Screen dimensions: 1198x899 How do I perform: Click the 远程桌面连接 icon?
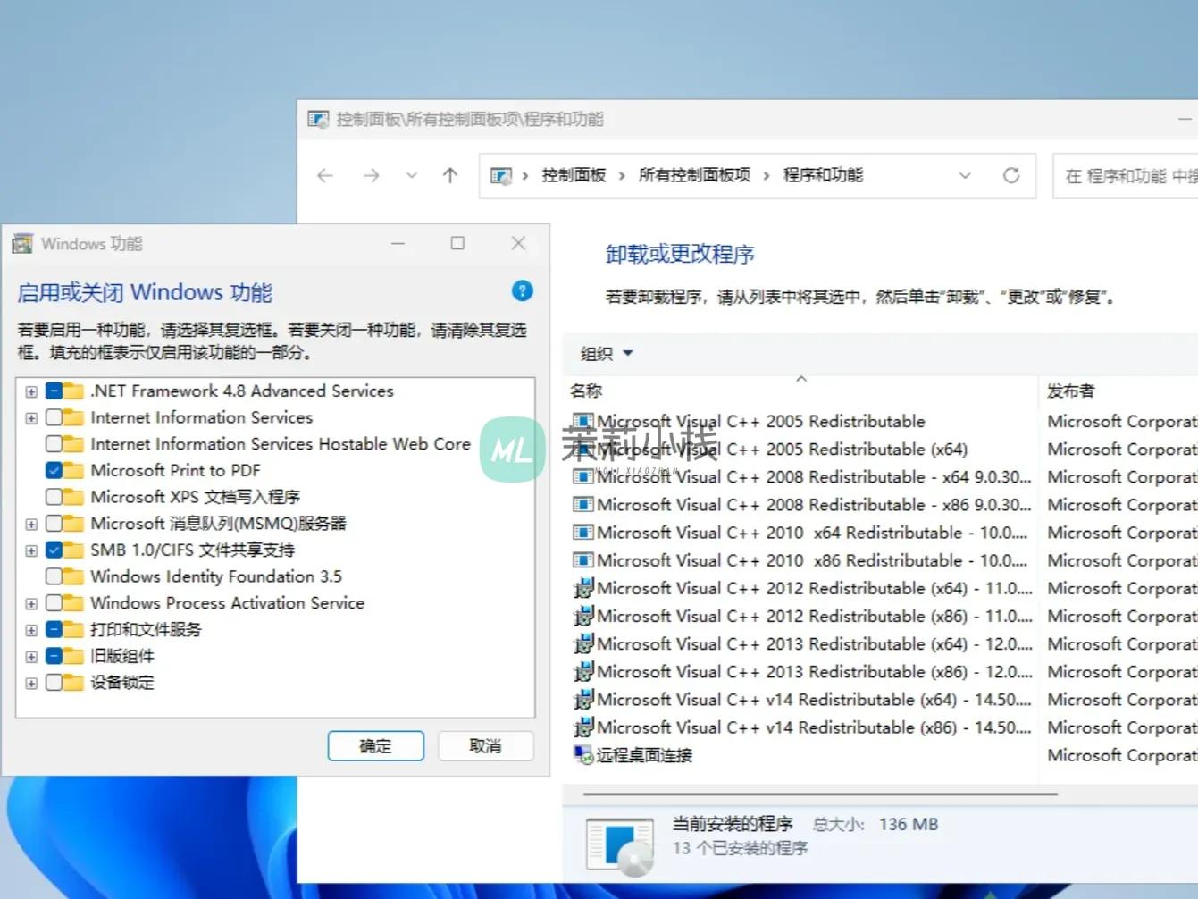tap(583, 755)
